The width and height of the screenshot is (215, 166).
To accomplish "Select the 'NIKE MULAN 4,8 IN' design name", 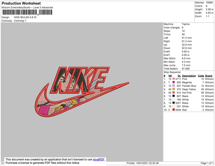I will [x=25, y=17].
